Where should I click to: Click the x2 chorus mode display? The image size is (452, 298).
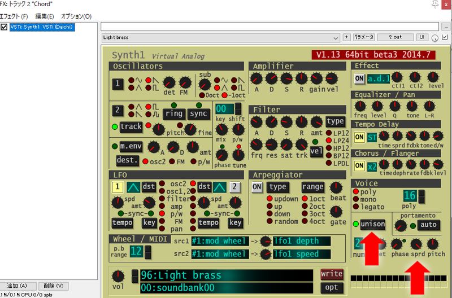[372, 166]
